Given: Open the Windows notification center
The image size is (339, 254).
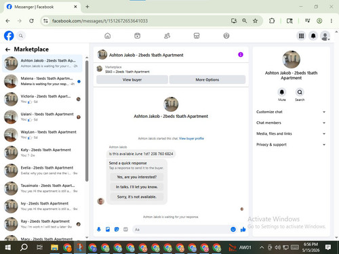Looking at the screenshot, I should coord(328,247).
